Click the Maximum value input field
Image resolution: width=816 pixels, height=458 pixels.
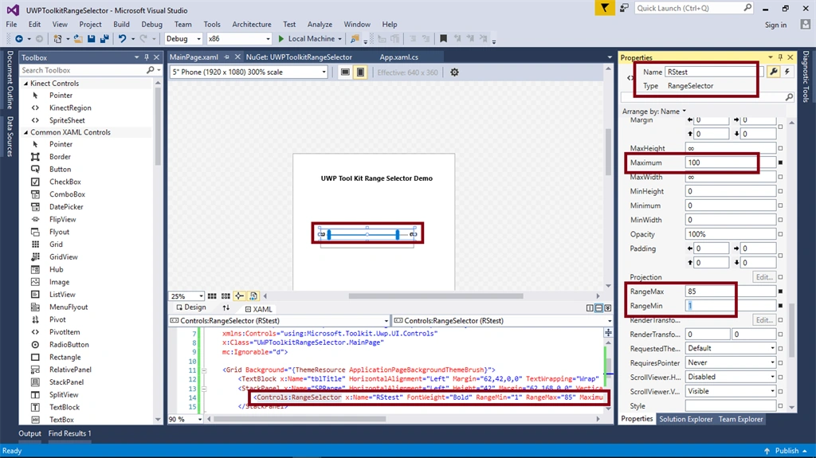(730, 162)
